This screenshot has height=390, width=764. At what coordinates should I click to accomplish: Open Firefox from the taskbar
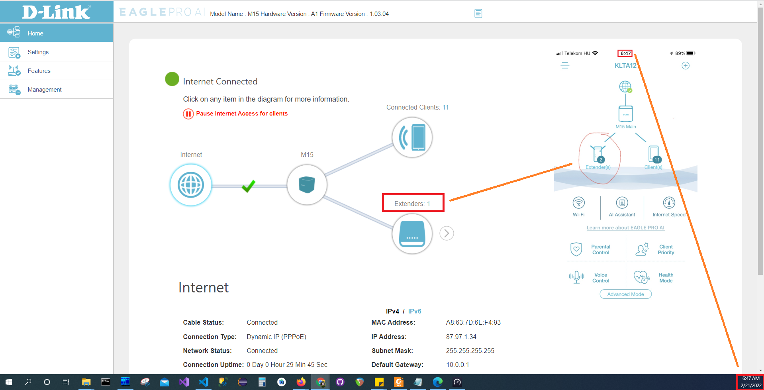(x=301, y=382)
